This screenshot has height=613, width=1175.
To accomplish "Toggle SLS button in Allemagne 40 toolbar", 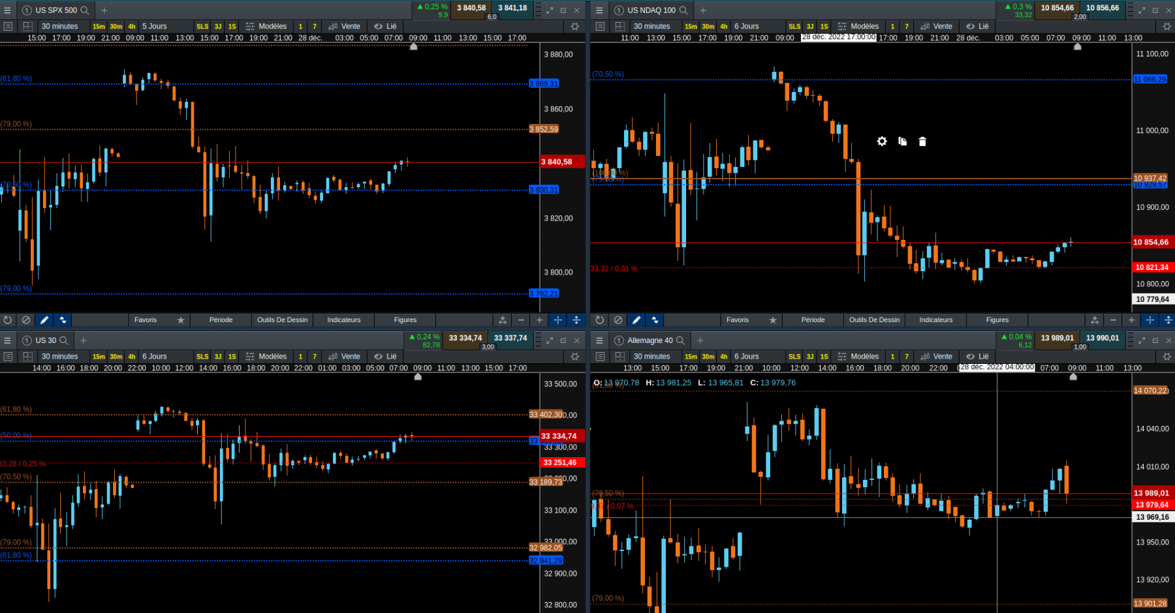I will tap(794, 357).
